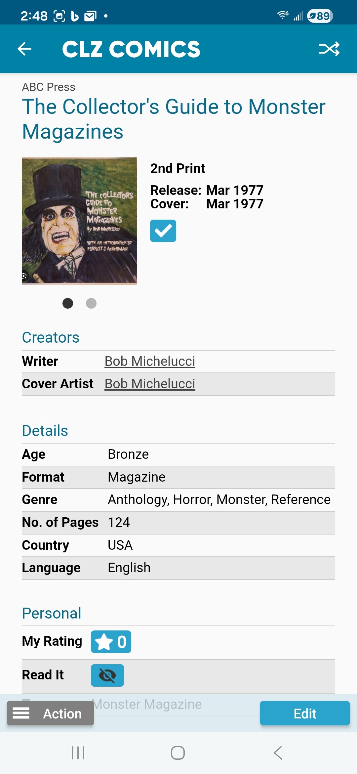Screen dimensions: 357x774
Task: Open writer Bob Michelucci link
Action: [x=150, y=361]
